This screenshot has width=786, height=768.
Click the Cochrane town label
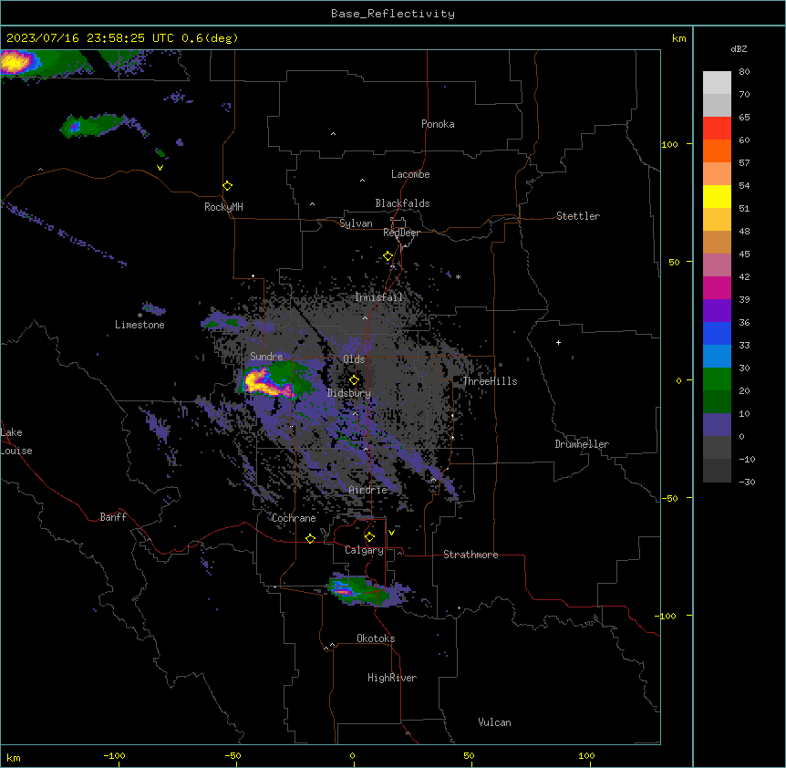tap(294, 518)
